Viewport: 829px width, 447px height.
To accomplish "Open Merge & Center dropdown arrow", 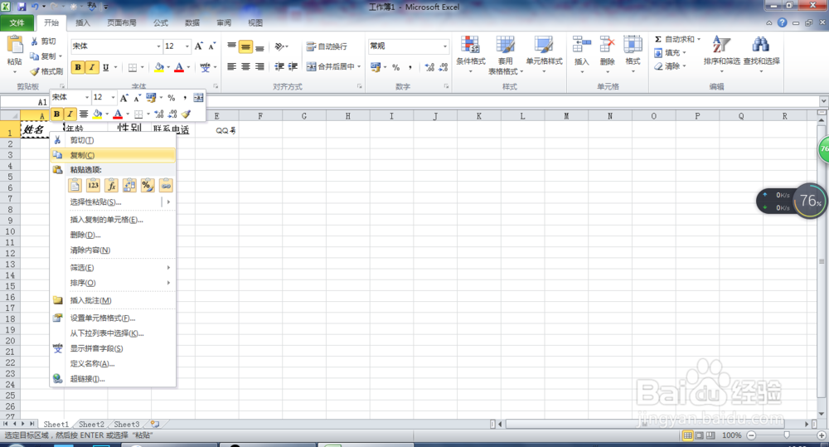I will (359, 66).
